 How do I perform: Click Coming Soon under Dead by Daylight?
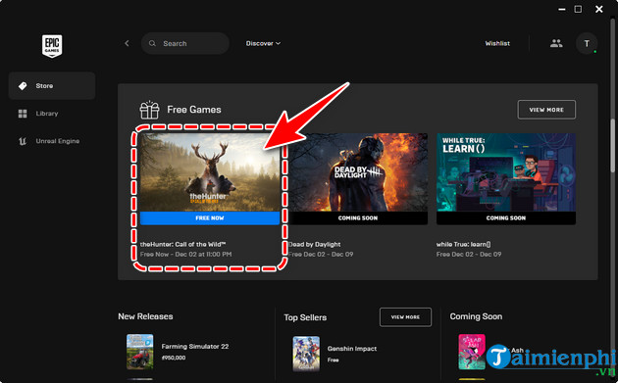point(358,218)
